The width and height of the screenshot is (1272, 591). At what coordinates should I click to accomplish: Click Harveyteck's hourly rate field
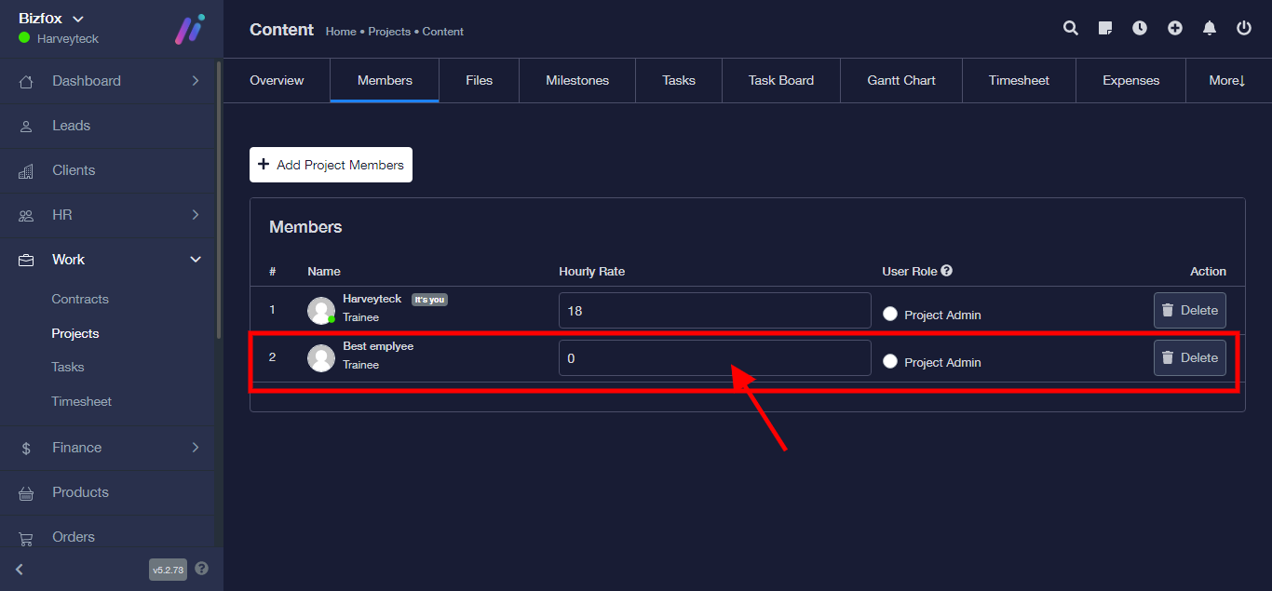[x=714, y=311]
